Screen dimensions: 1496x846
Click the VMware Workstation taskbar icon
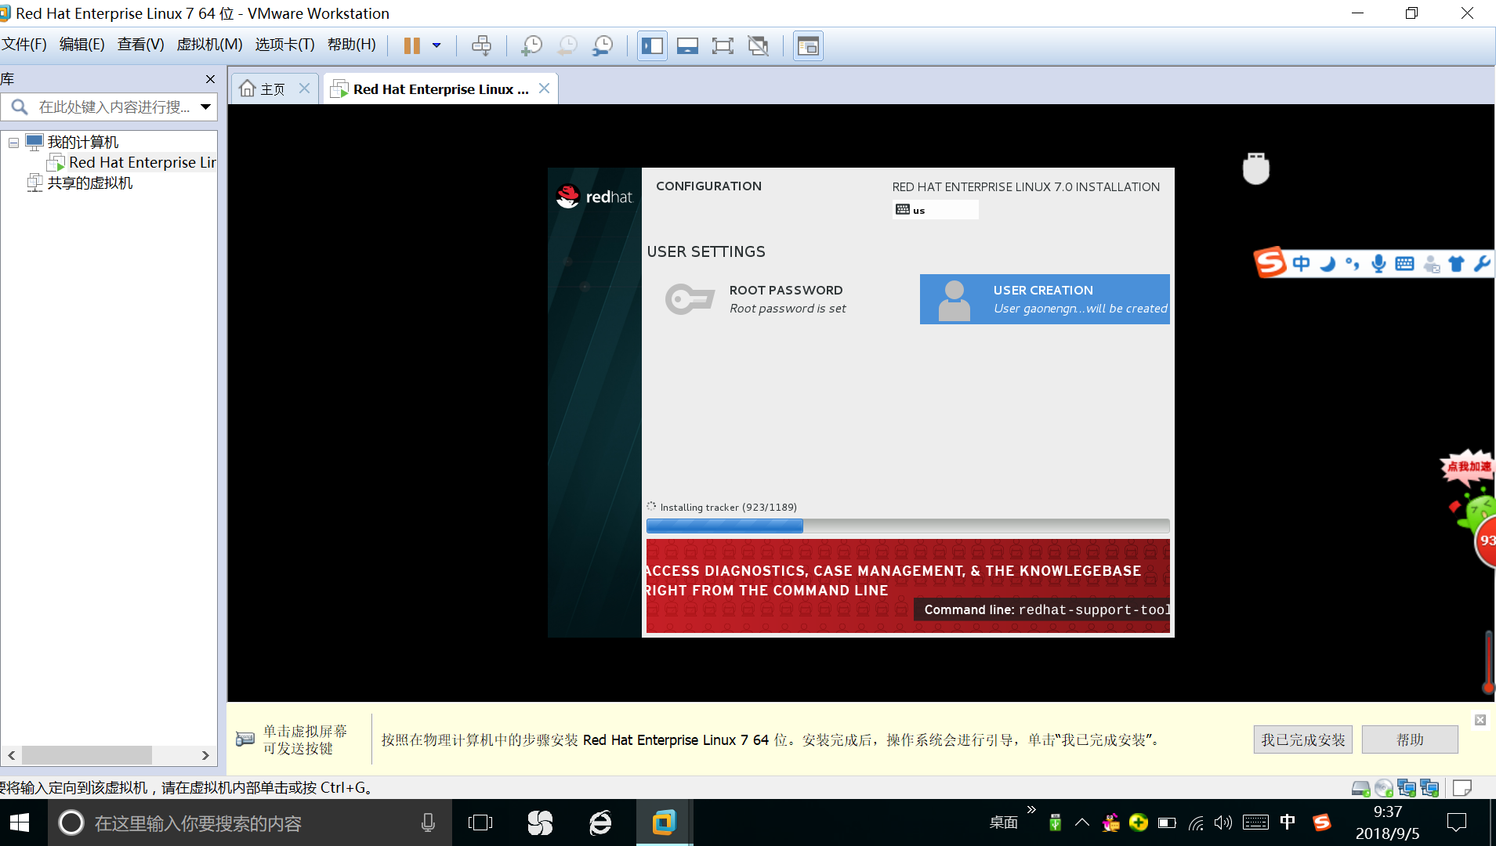tap(664, 822)
